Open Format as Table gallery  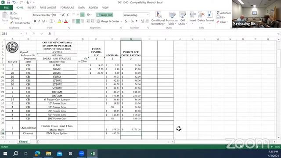coord(172,18)
